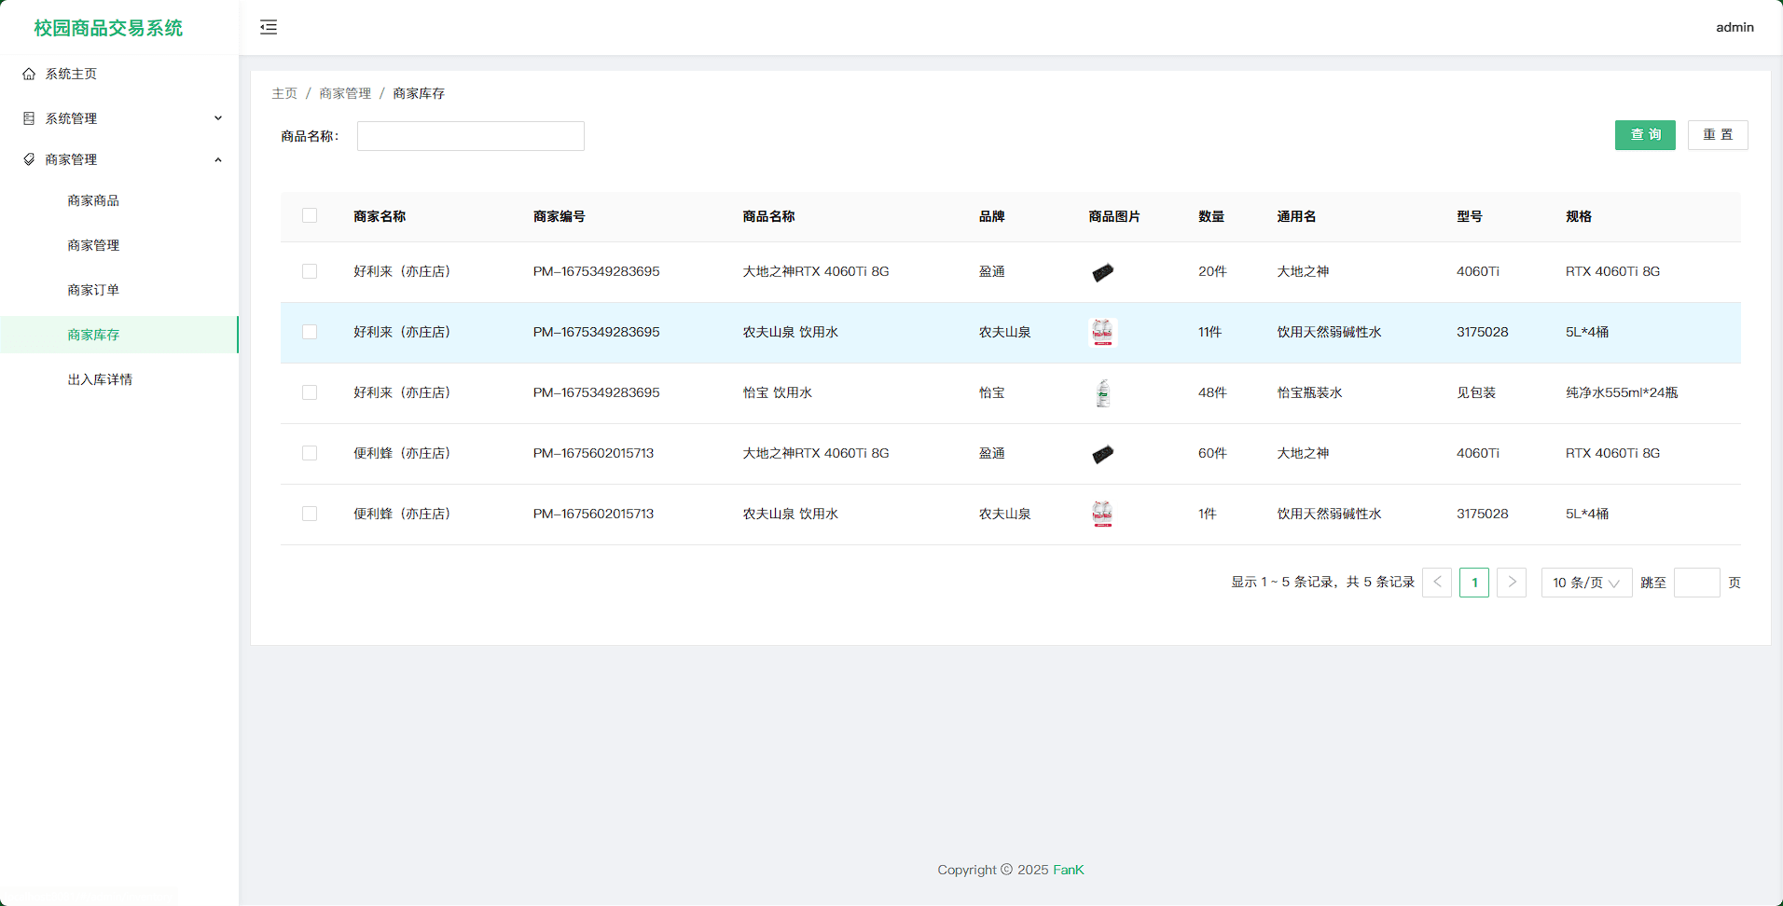1783x906 pixels.
Task: Open the 10 条/页 page size dropdown
Action: pyautogui.click(x=1585, y=583)
